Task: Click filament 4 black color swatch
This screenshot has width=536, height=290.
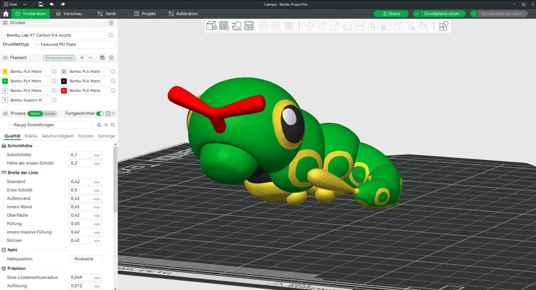Action: coord(64,81)
